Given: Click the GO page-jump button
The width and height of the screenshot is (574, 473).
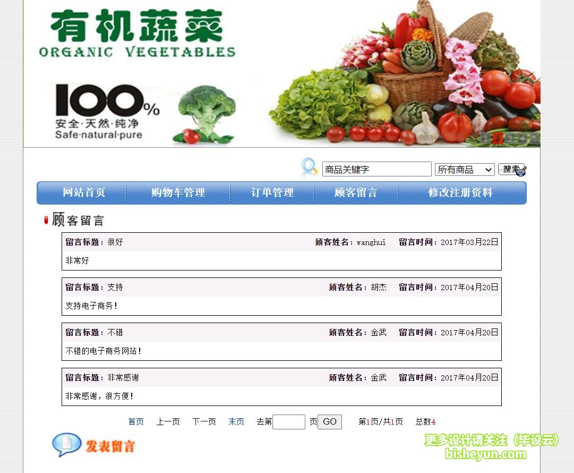Looking at the screenshot, I should (329, 421).
